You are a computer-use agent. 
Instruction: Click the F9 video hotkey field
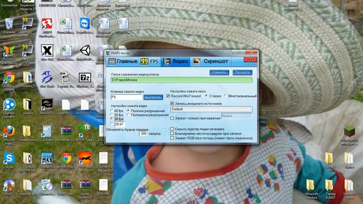pyautogui.click(x=126, y=97)
